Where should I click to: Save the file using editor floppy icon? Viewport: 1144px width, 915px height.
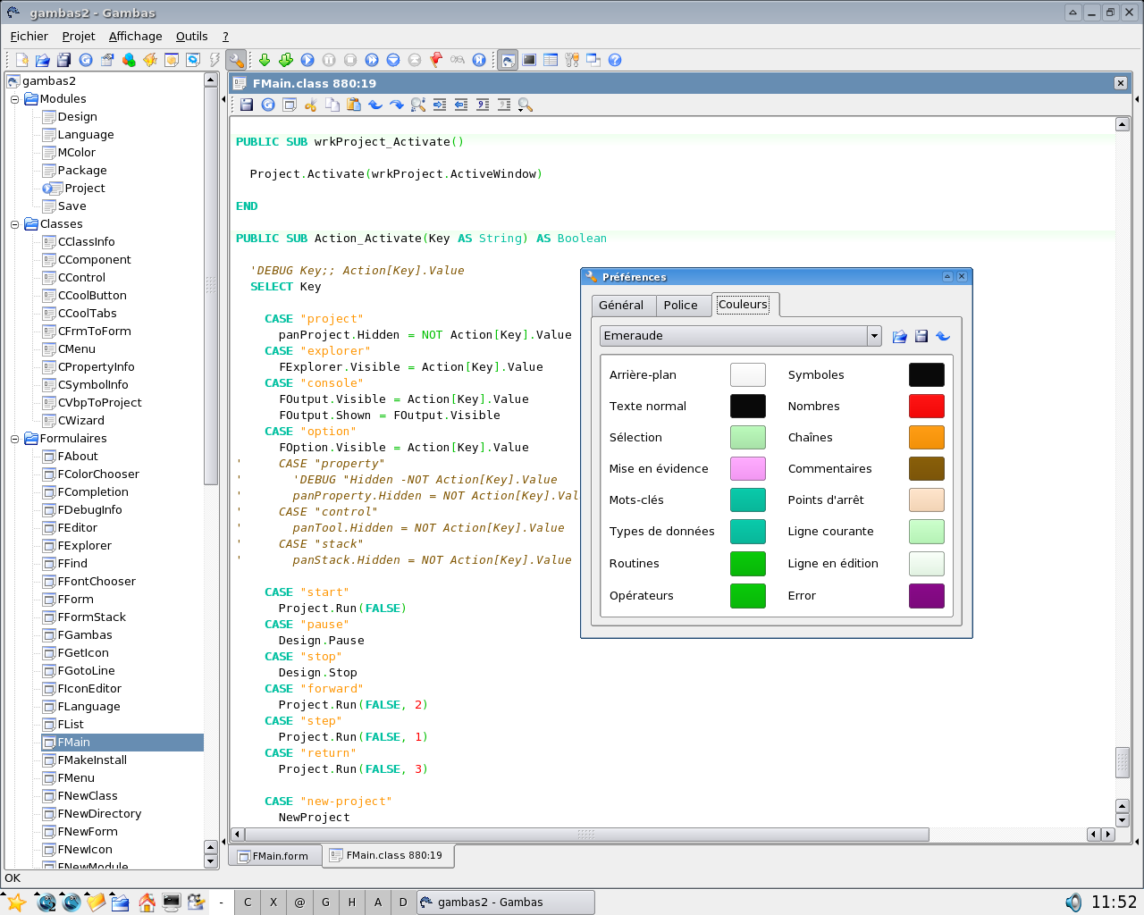tap(247, 105)
